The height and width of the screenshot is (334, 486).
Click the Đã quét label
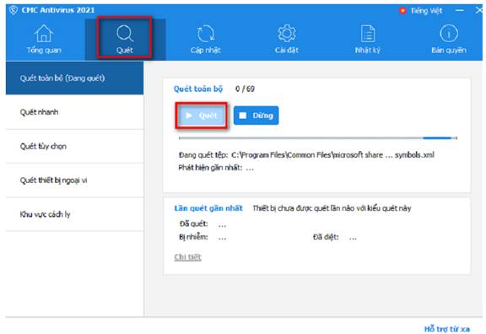point(194,224)
